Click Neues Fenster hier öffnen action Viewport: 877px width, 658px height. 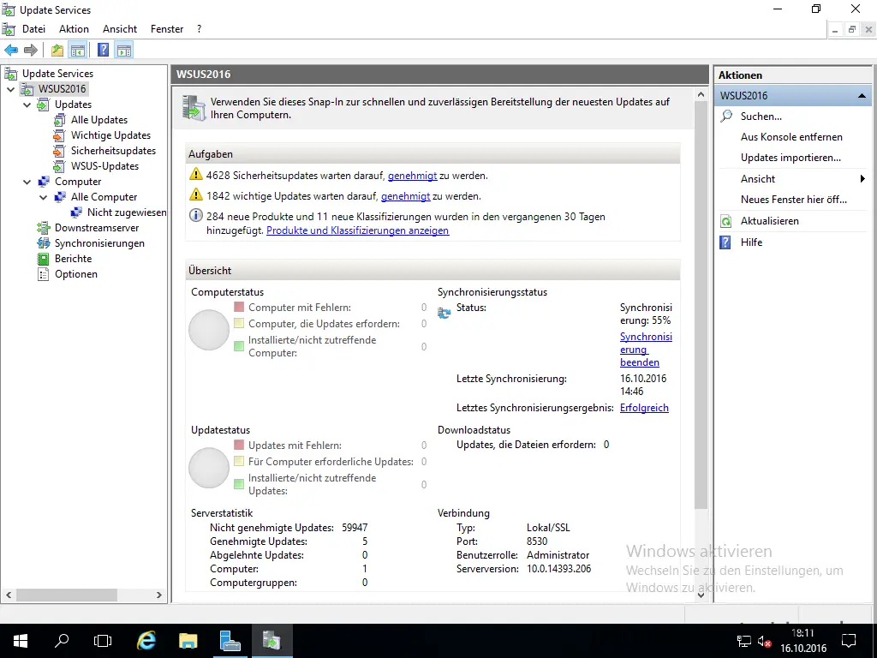(794, 200)
